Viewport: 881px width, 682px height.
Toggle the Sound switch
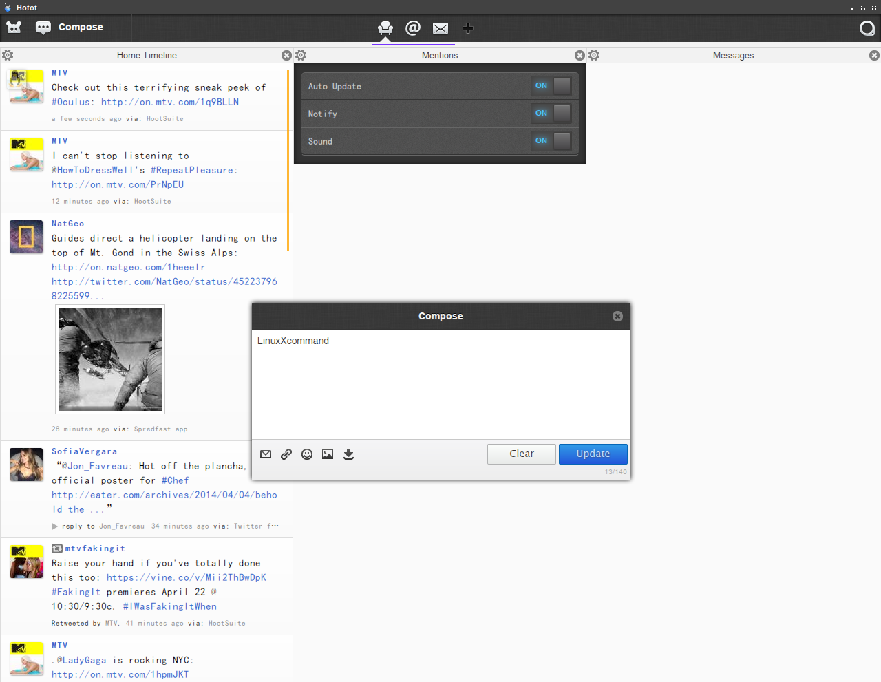pos(551,141)
